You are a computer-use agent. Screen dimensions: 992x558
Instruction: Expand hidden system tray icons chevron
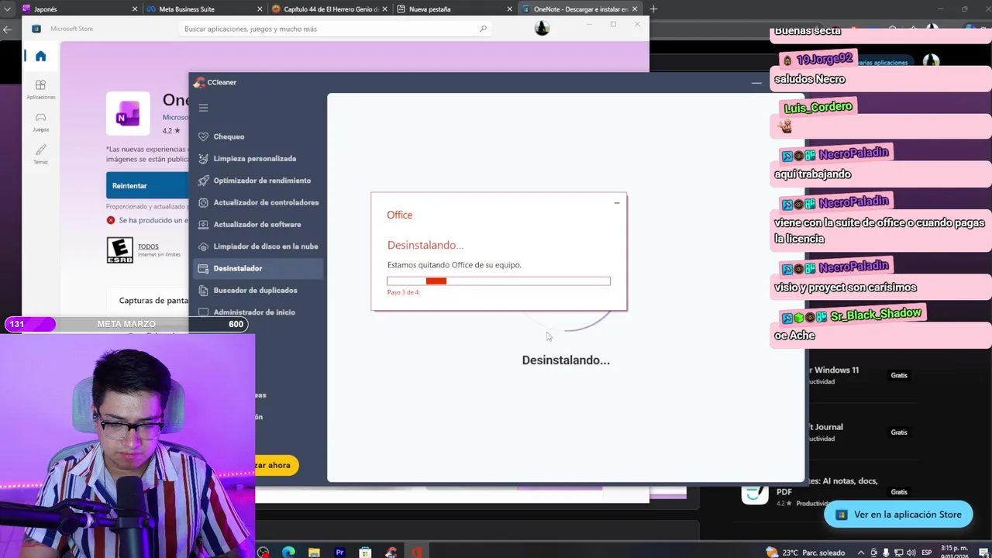pos(859,553)
